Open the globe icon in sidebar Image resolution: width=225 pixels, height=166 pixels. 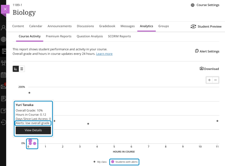(3, 40)
